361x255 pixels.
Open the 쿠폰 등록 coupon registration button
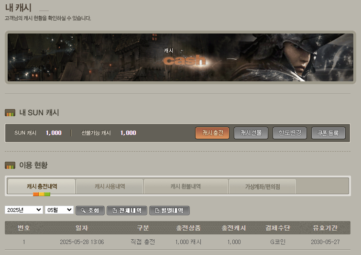328,133
